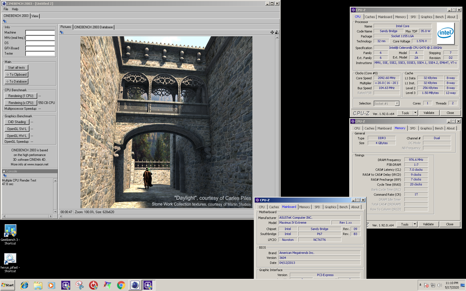Click the To Clipboard button
The height and width of the screenshot is (291, 466).
pyautogui.click(x=16, y=75)
